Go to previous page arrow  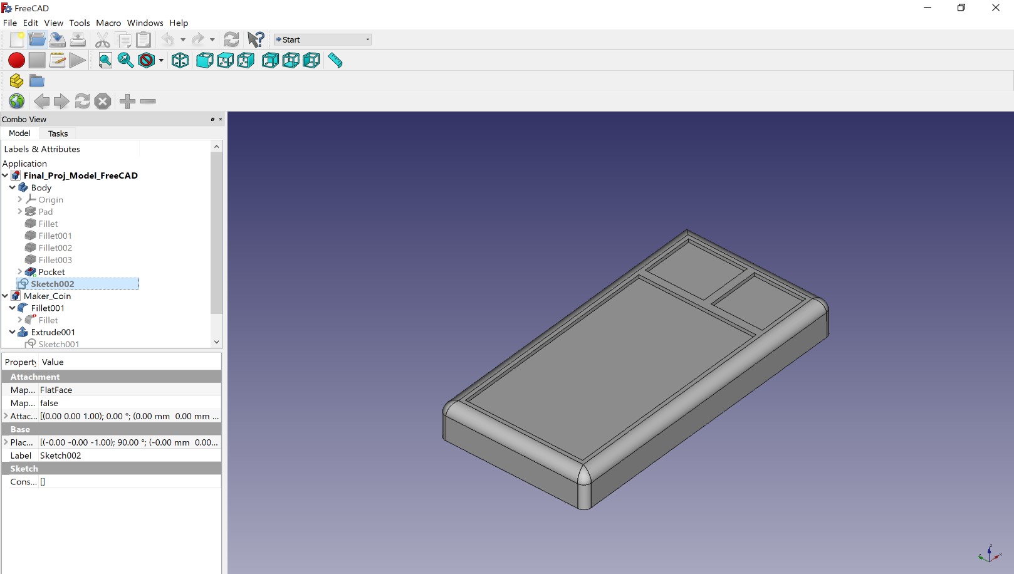click(x=41, y=101)
